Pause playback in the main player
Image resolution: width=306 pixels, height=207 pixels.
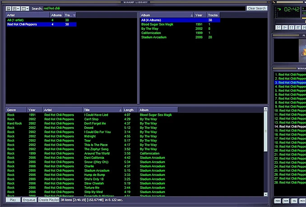(x=292, y=28)
